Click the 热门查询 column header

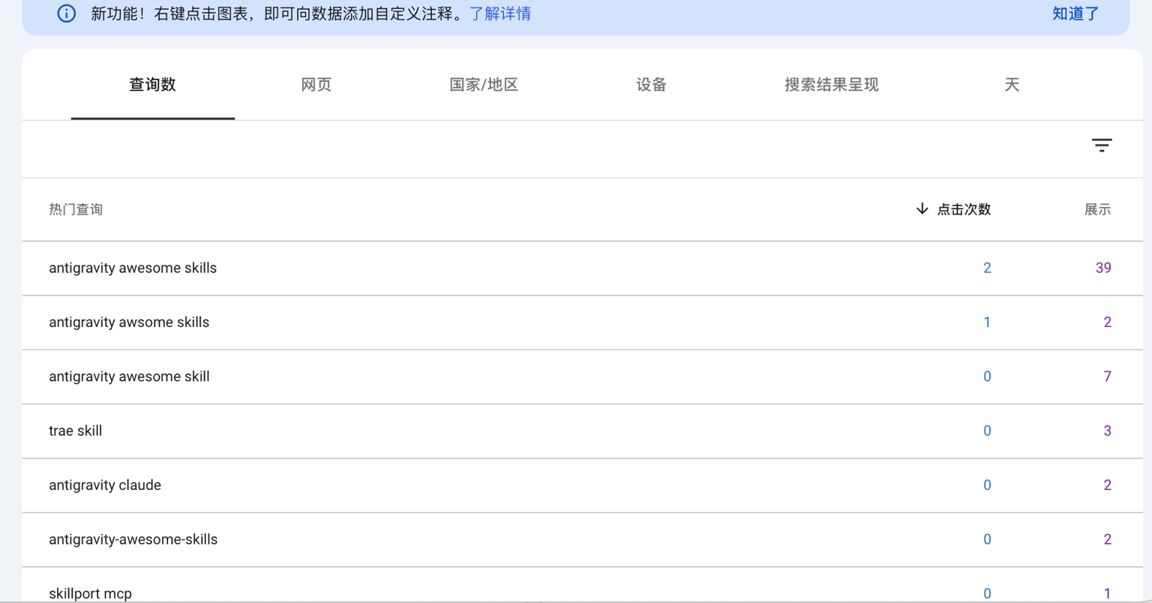point(76,209)
